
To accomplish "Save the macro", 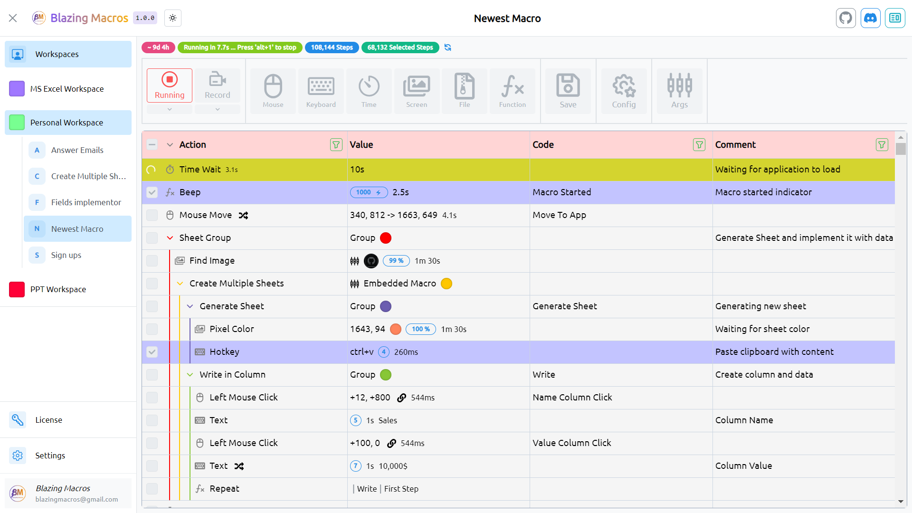I will tap(568, 91).
